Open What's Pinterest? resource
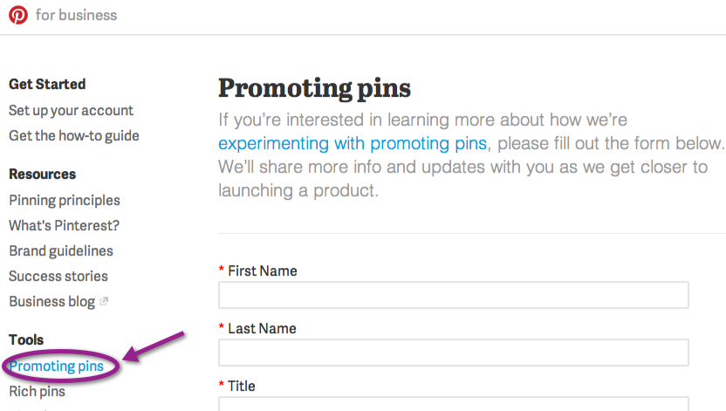The width and height of the screenshot is (726, 411). (x=64, y=225)
